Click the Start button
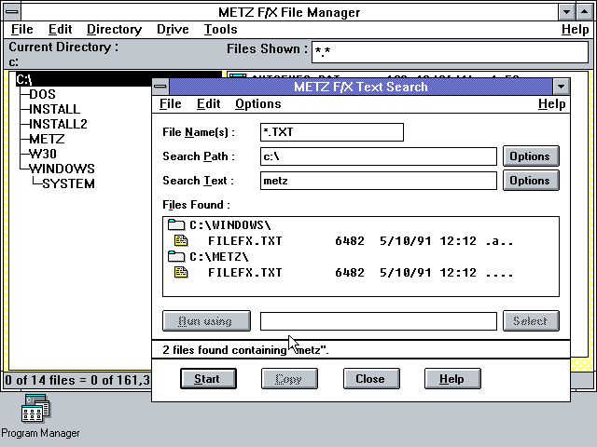This screenshot has width=597, height=447. click(208, 379)
